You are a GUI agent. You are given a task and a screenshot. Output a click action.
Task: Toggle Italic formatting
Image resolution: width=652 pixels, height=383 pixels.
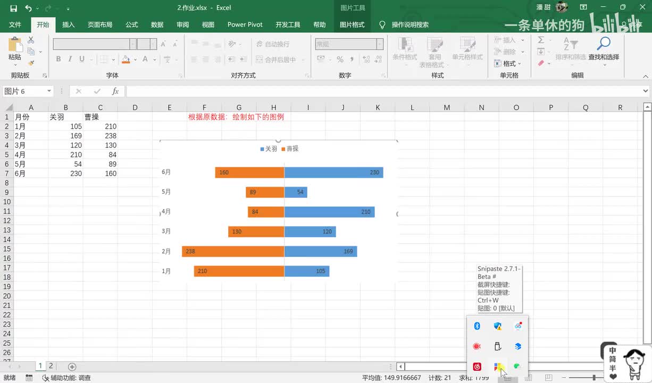point(70,59)
